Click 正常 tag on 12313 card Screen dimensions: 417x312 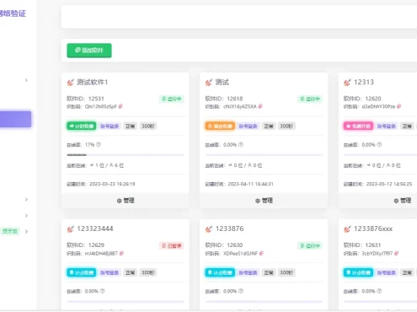(x=407, y=126)
